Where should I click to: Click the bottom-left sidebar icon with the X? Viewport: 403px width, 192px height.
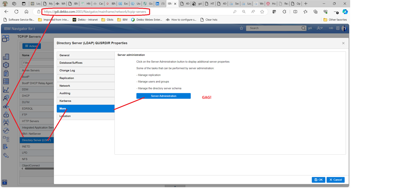tap(5, 182)
